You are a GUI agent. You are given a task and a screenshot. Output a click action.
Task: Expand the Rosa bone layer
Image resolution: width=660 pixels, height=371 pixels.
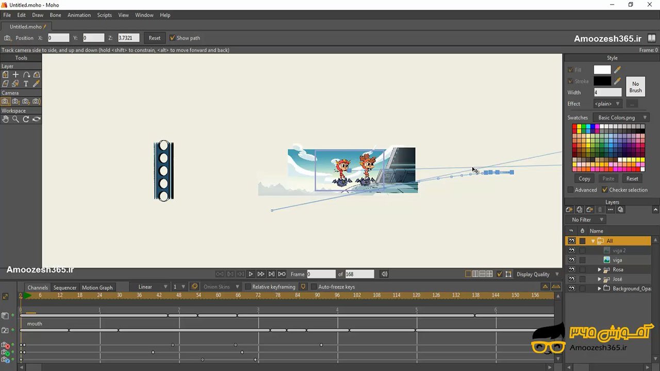click(600, 269)
